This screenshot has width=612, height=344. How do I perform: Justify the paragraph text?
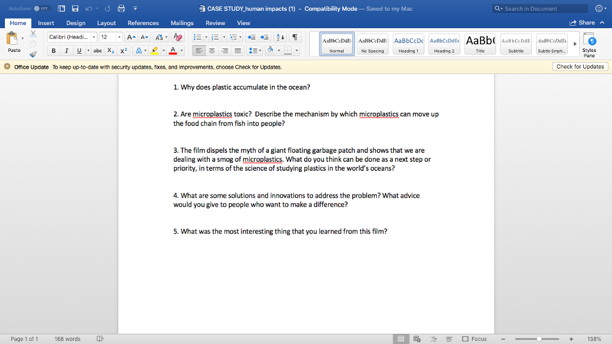[238, 51]
